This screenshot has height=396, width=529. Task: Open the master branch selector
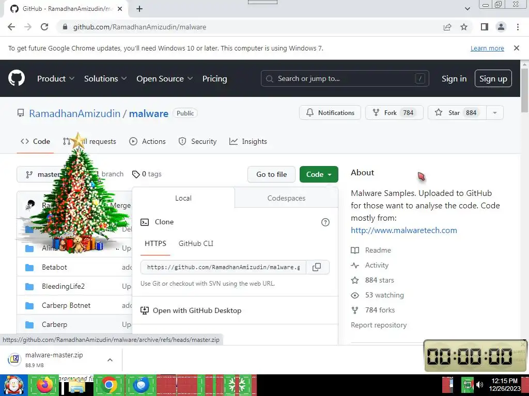coord(44,174)
